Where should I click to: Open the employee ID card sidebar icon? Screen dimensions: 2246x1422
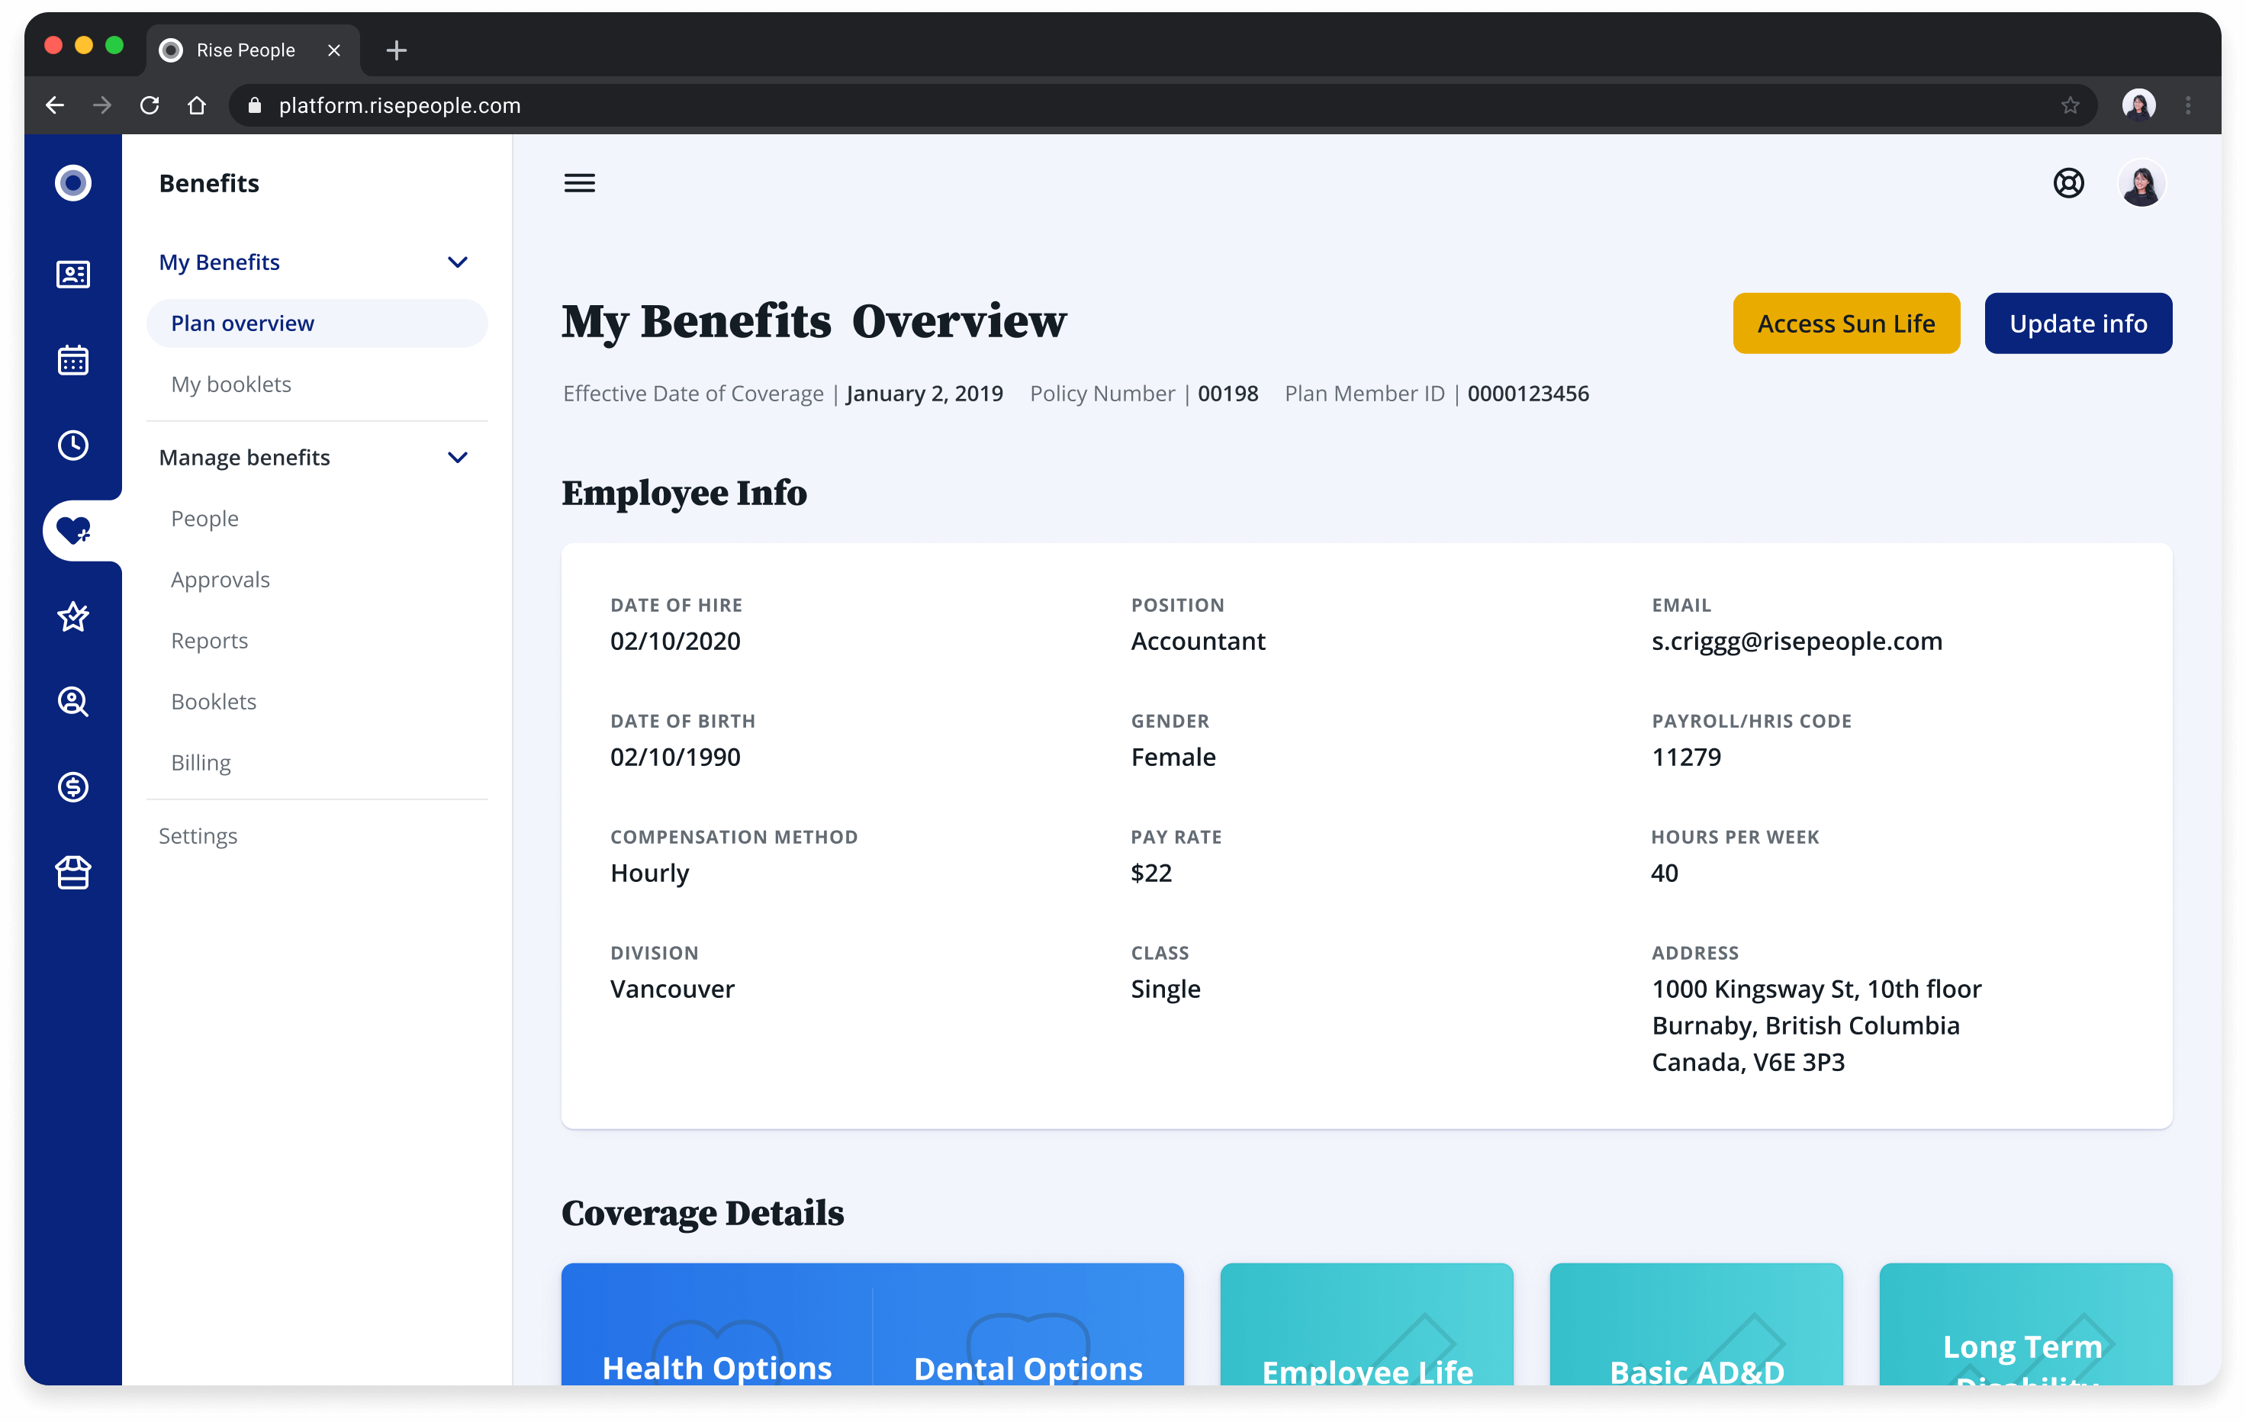click(x=72, y=274)
